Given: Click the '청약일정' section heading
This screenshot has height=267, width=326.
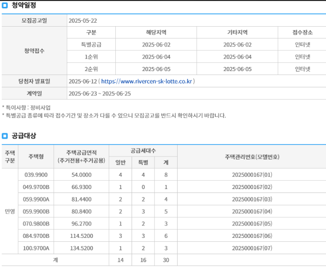Looking at the screenshot, I should (24, 5).
